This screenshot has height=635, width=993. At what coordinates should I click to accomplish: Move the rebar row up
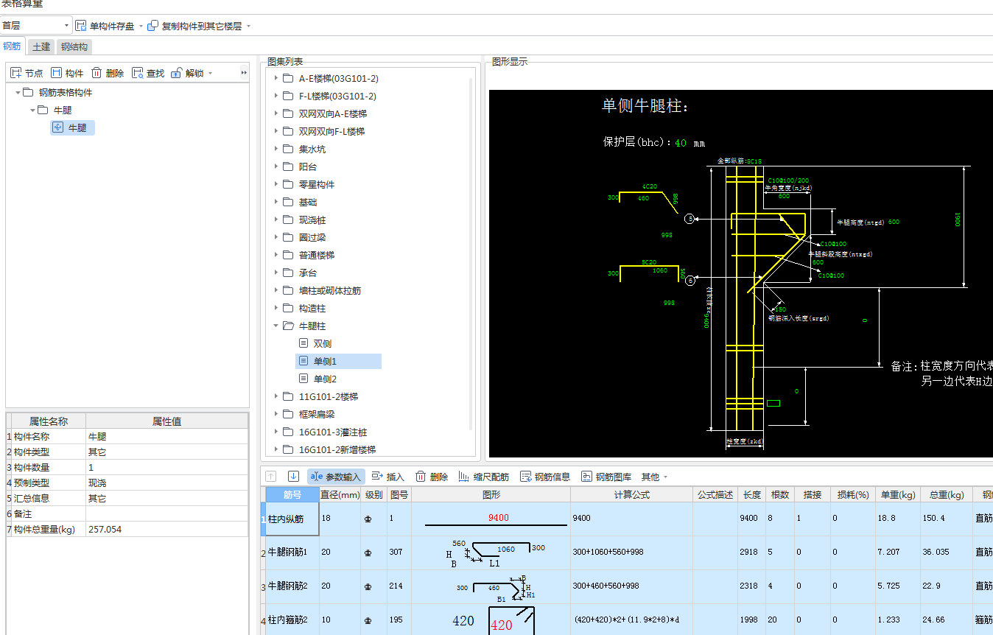(x=271, y=477)
